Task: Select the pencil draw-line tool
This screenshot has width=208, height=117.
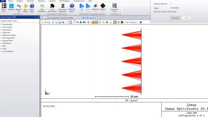Action: point(67,22)
